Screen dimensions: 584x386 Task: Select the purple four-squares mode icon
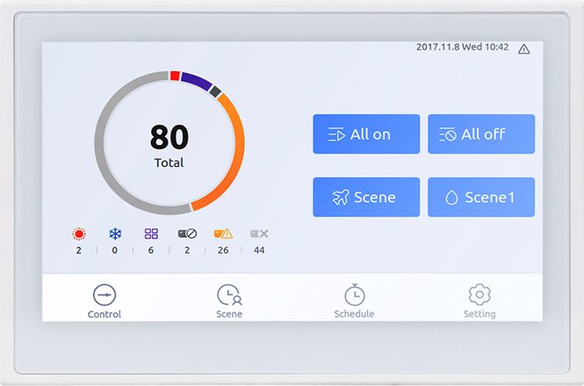tap(151, 234)
